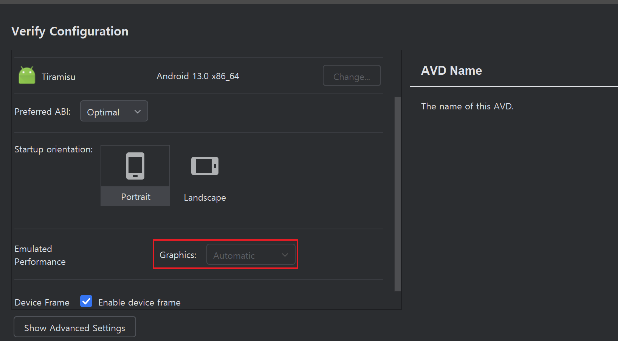The height and width of the screenshot is (341, 618).
Task: Click the Verify Configuration title
Action: coord(70,31)
